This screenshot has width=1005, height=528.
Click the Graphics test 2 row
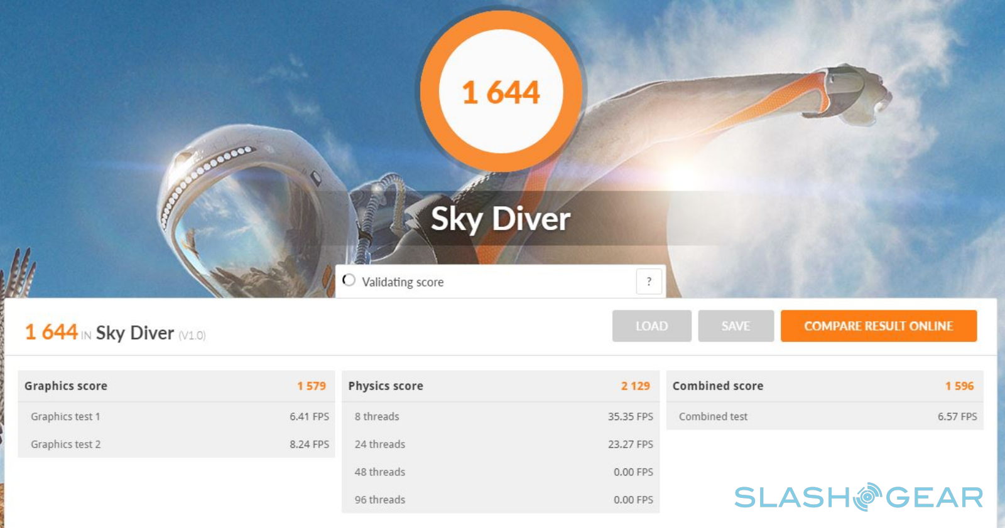177,444
